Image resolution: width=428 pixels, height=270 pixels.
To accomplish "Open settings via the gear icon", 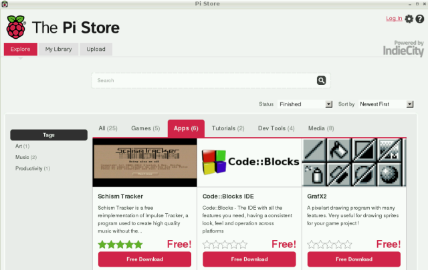I will 409,19.
